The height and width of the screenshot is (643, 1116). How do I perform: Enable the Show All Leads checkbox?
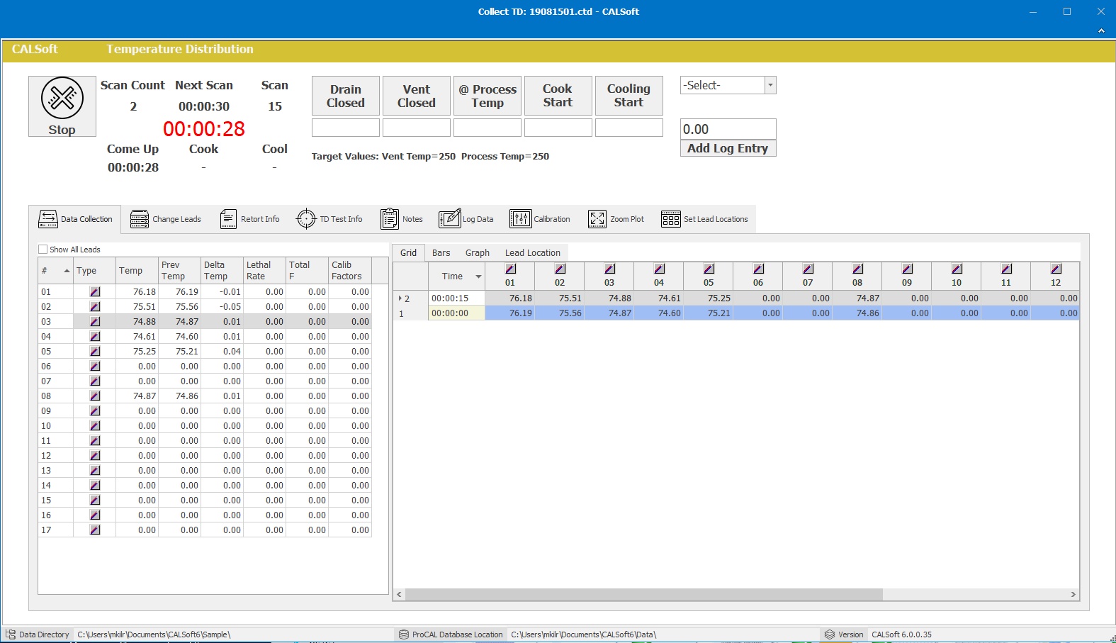[x=43, y=250]
